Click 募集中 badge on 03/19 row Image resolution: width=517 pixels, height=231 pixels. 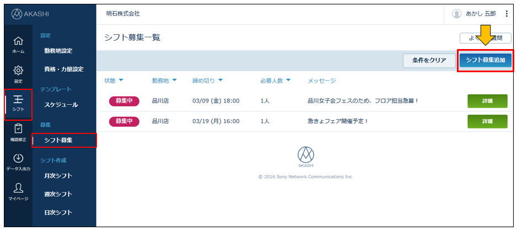[124, 121]
